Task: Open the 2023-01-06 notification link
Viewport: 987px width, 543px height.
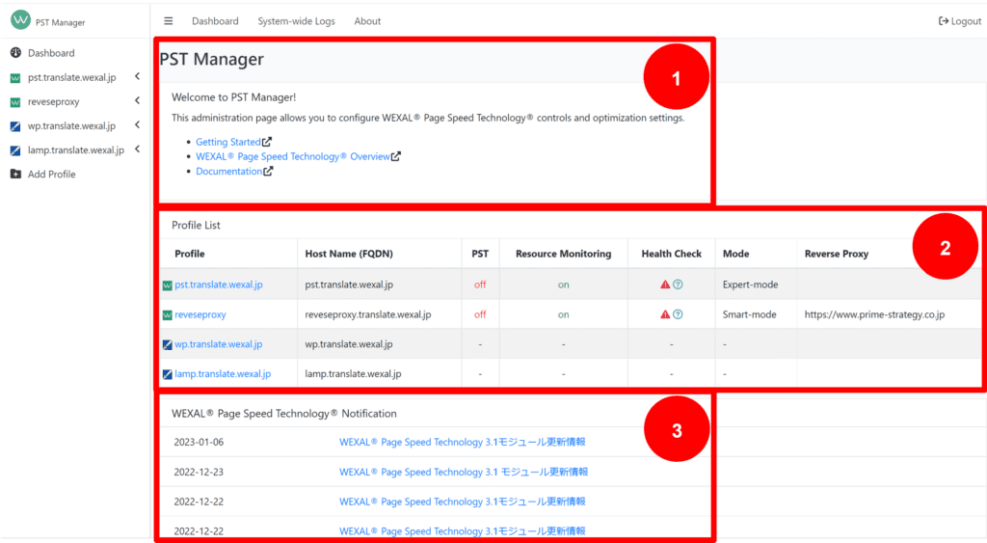Action: coord(462,442)
